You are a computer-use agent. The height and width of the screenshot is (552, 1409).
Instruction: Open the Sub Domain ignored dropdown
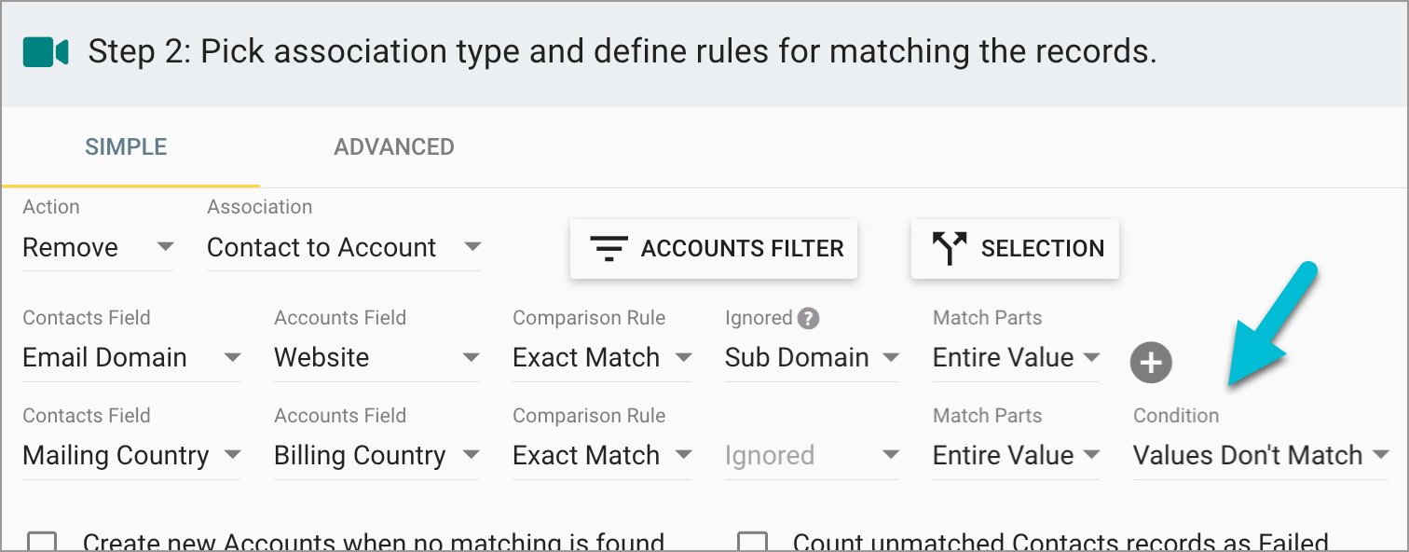click(811, 358)
